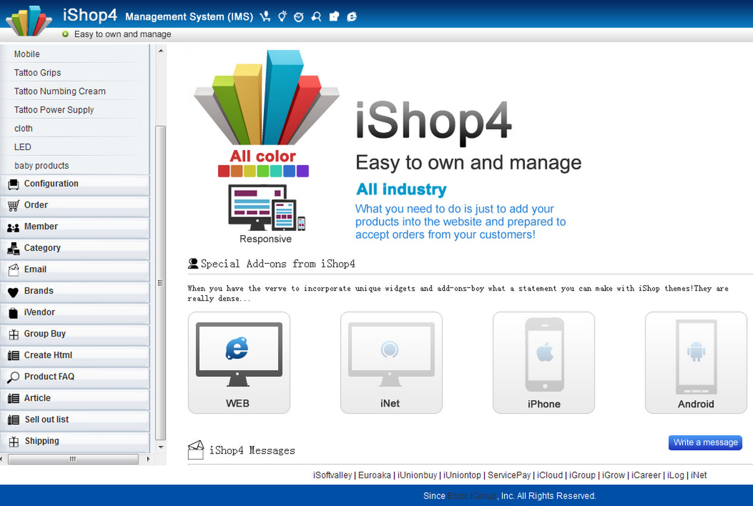Select the baby products category
The height and width of the screenshot is (506, 753).
tap(42, 165)
